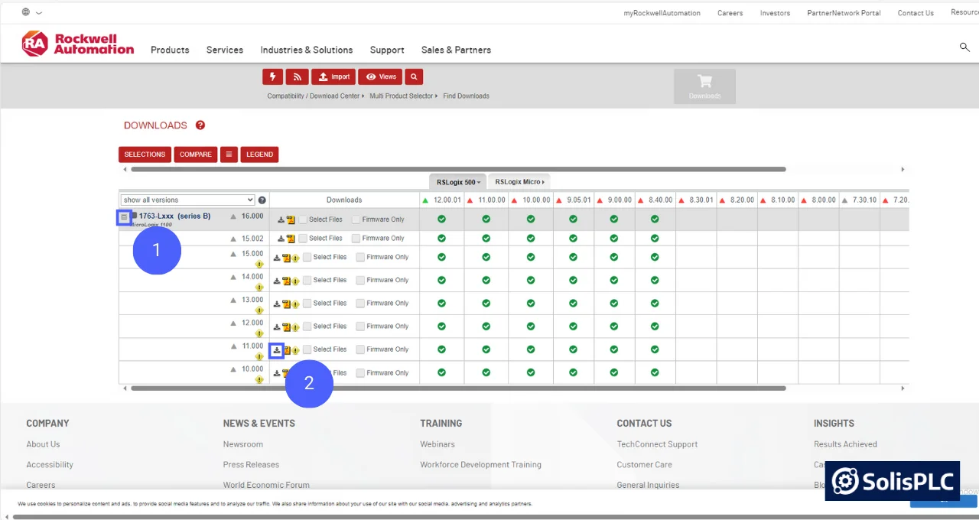Check Firmware Only for version 15.002
The image size is (979, 520).
point(356,238)
